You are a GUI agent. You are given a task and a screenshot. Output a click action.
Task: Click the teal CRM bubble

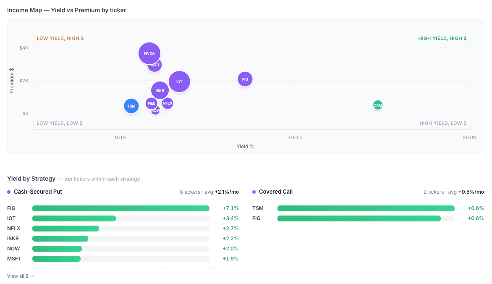(378, 105)
